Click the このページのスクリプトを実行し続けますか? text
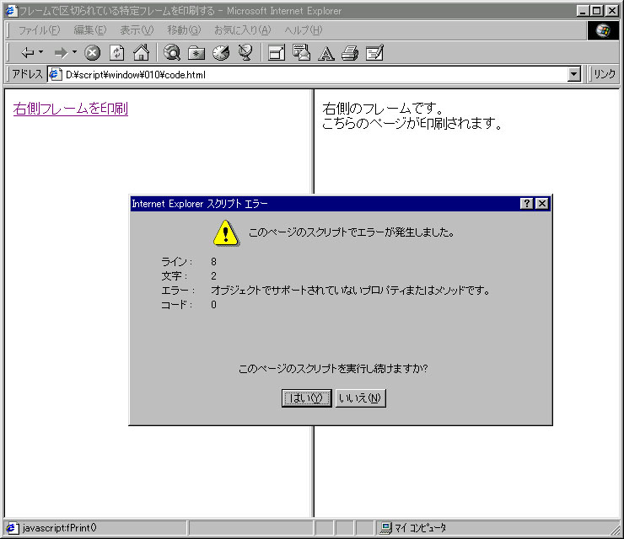624x539 pixels. (x=333, y=369)
